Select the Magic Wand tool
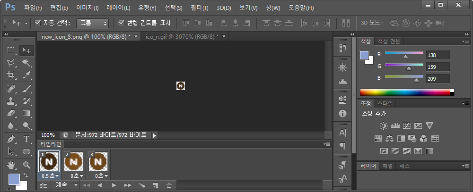 tap(26, 63)
